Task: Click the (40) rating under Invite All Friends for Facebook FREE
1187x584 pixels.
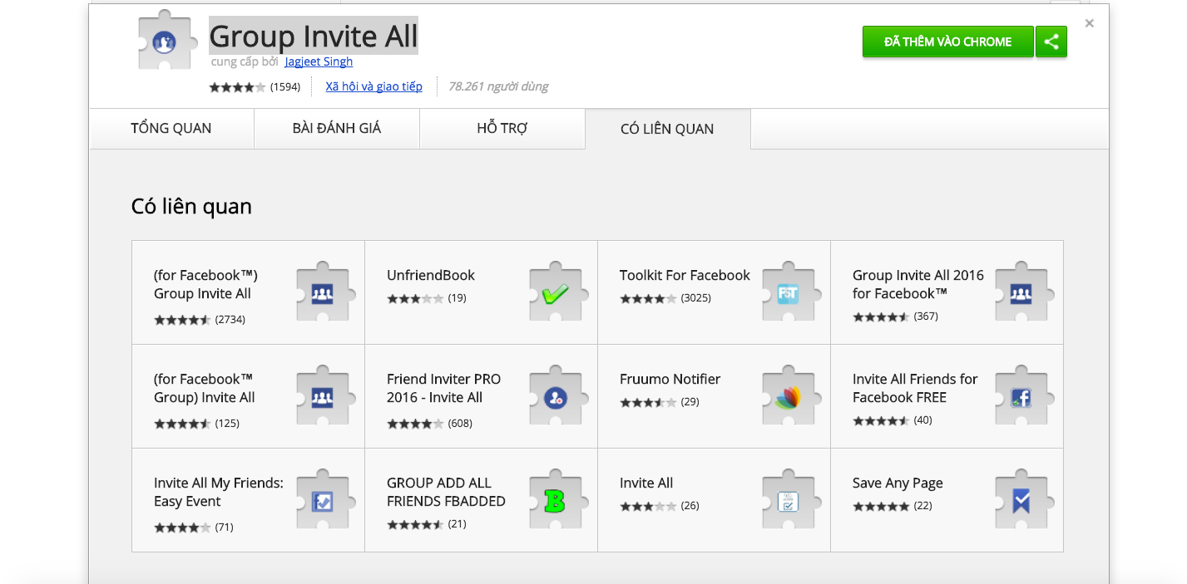Action: (922, 420)
